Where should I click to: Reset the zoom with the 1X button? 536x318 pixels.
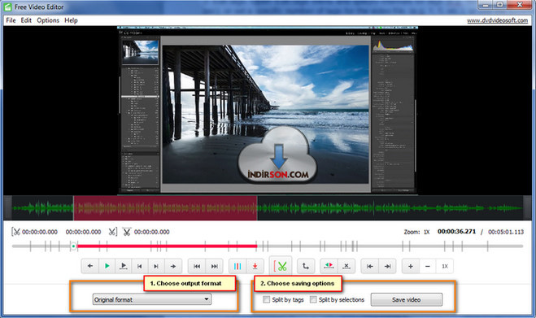coord(444,266)
